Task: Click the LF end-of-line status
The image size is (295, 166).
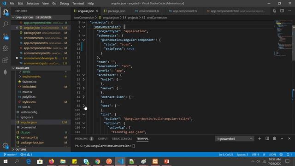Action: [264, 154]
